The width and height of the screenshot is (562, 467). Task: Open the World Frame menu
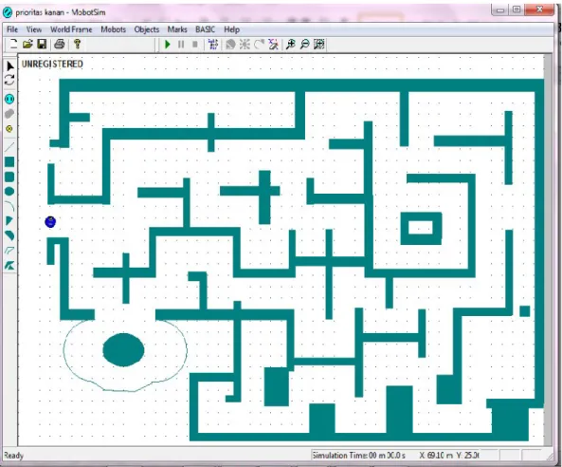pos(71,29)
